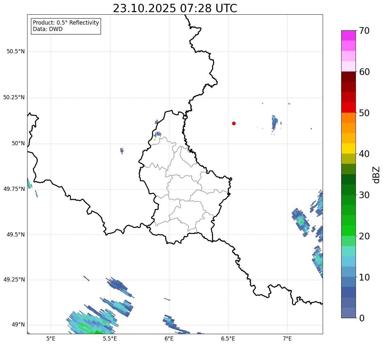Click the 49.25°N latitude label
This screenshot has height=345, width=384.
(x=14, y=280)
